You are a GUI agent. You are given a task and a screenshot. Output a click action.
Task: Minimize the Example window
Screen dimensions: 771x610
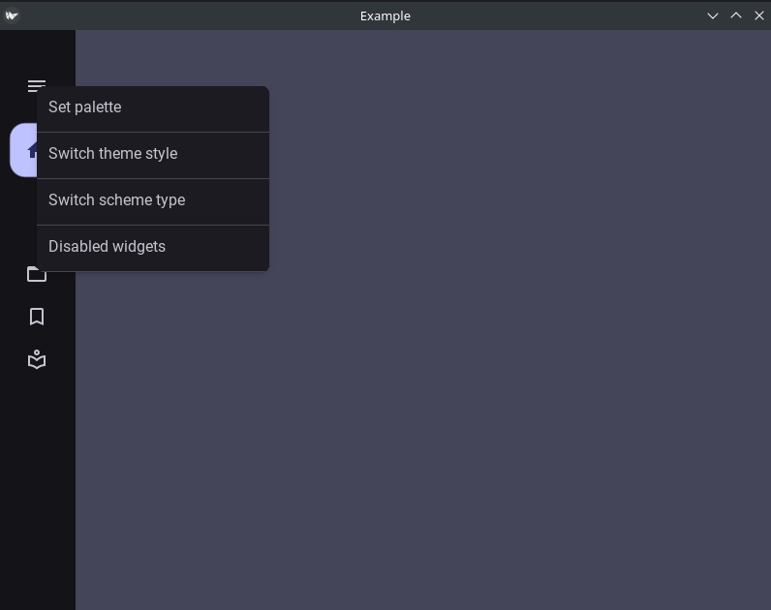click(713, 15)
